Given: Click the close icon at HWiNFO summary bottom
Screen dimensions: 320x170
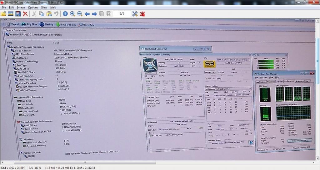Looking at the screenshot, I should 251,143.
